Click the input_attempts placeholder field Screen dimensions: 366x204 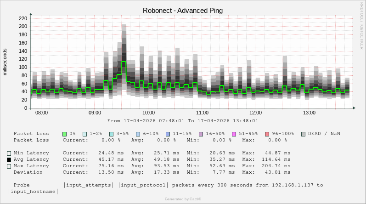[89, 185]
